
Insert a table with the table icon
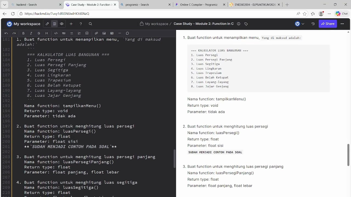[x=112, y=33]
